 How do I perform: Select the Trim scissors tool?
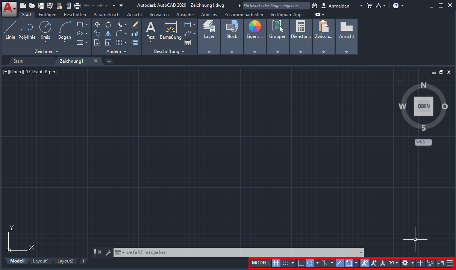point(120,24)
